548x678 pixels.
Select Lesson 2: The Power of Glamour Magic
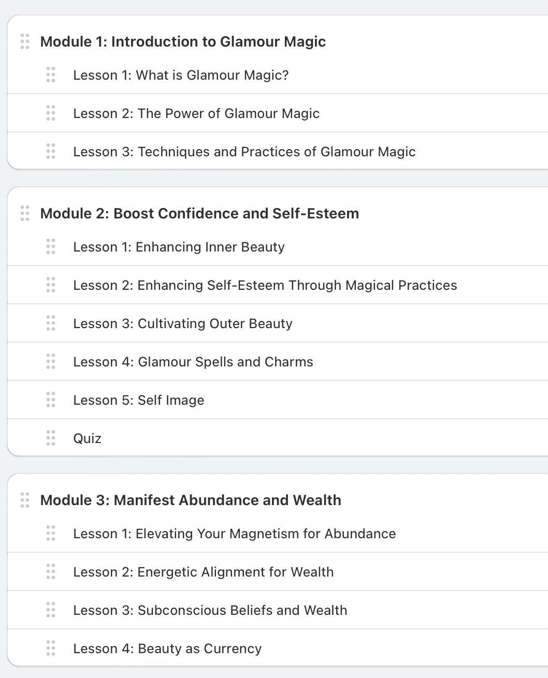[197, 113]
